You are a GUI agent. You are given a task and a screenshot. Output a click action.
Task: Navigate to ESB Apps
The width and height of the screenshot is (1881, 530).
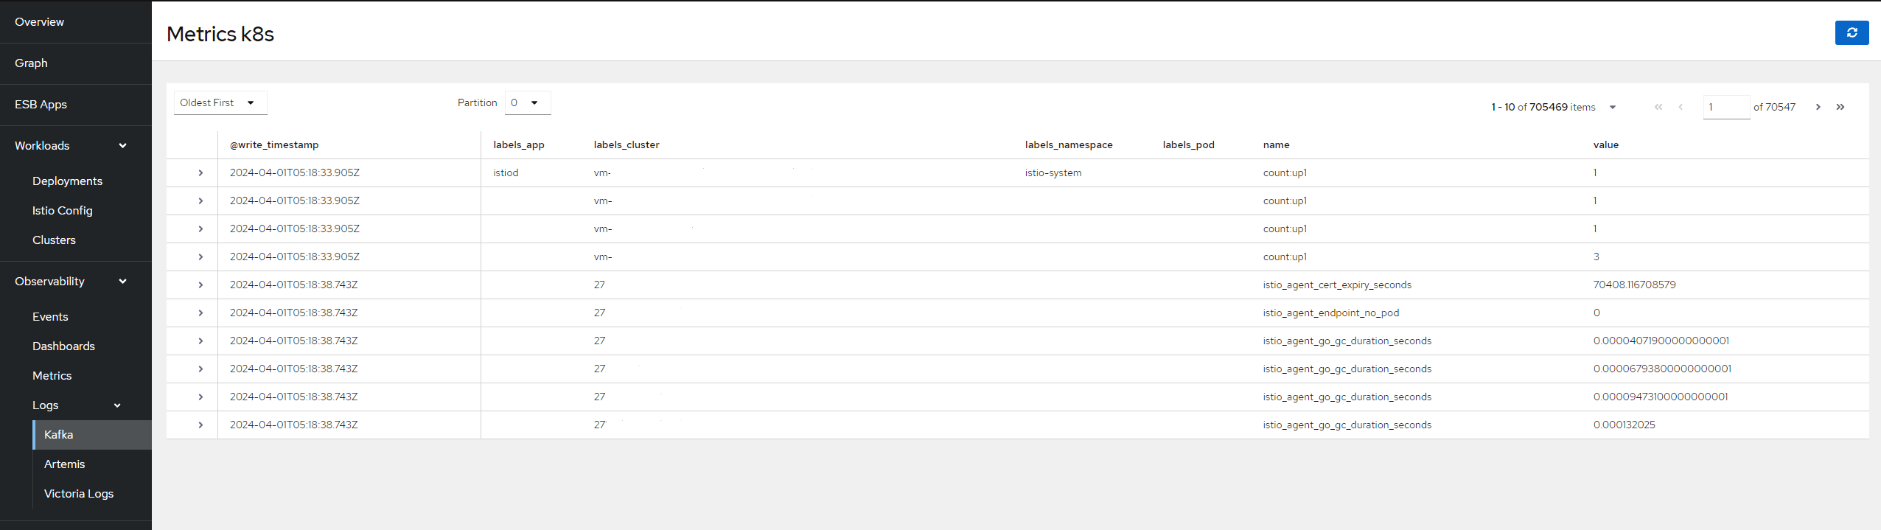pos(41,105)
